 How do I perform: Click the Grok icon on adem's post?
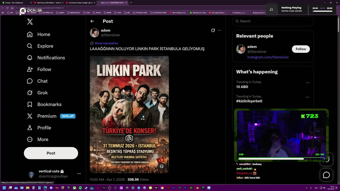pyautogui.click(x=213, y=30)
